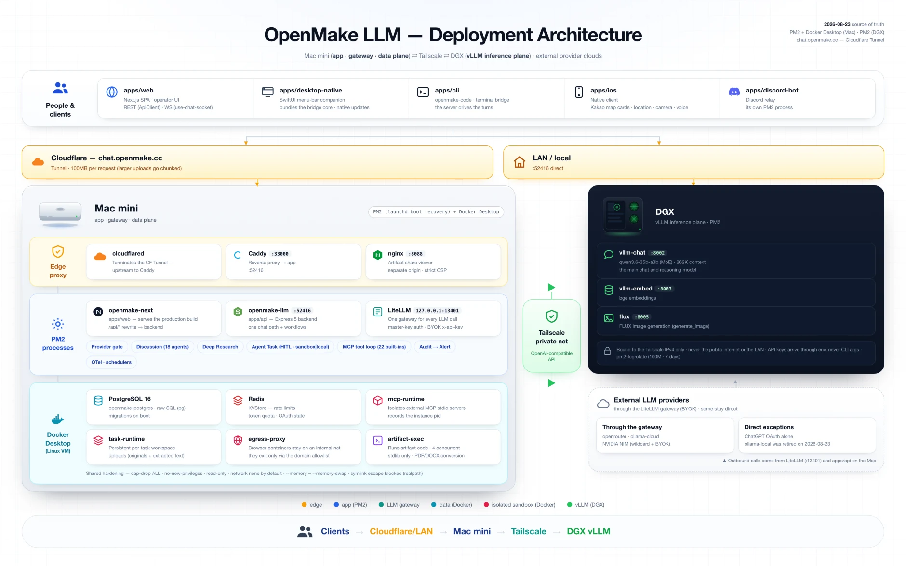
Task: Click the Audit → Alert pill
Action: click(435, 347)
